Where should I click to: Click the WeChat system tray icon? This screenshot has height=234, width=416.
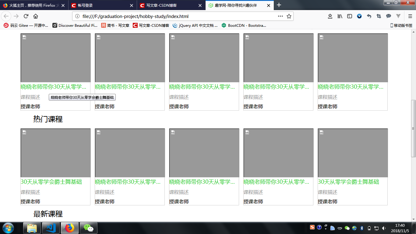coord(347,228)
